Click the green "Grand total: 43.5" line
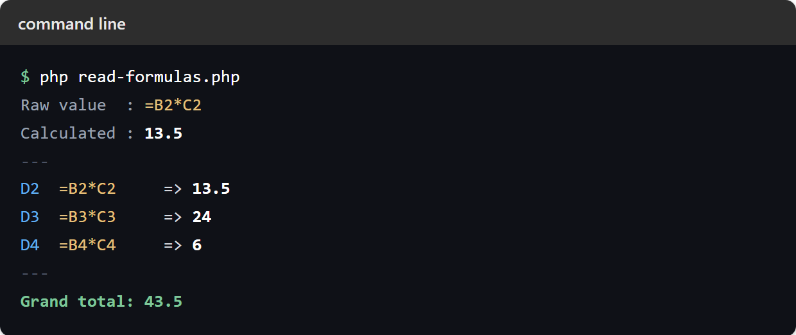 point(101,301)
